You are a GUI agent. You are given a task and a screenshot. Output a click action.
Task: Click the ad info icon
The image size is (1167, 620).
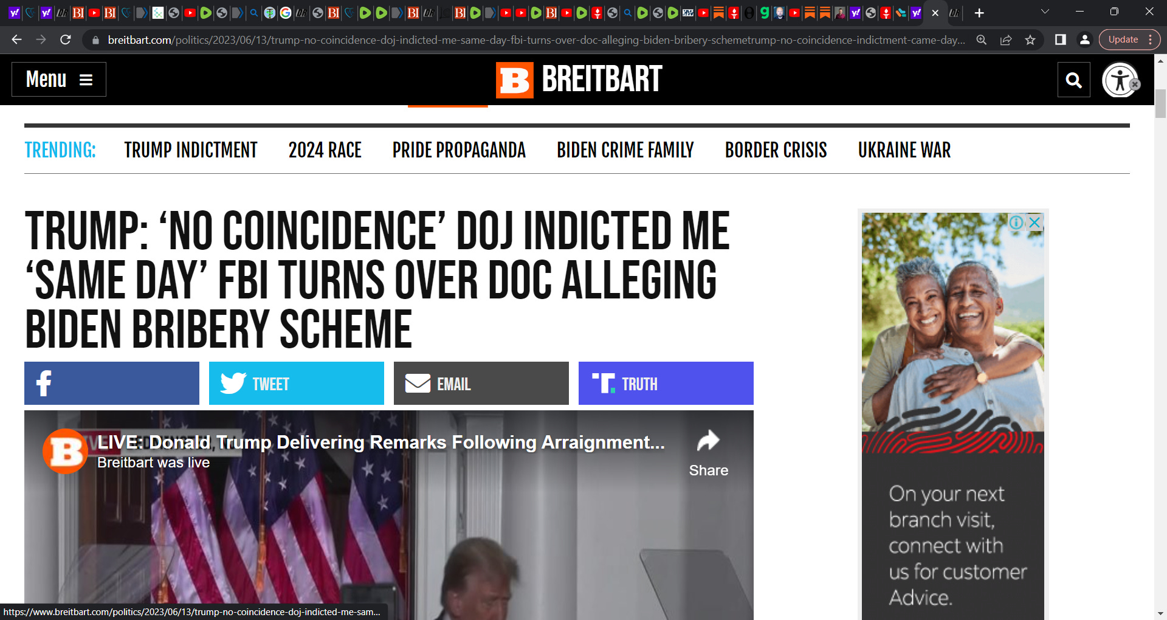point(1016,222)
